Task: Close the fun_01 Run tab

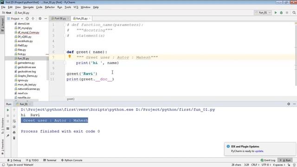Action: (30, 104)
